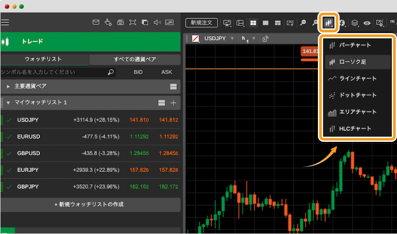
Task: Click the 新規注文 new order button
Action: [x=202, y=23]
